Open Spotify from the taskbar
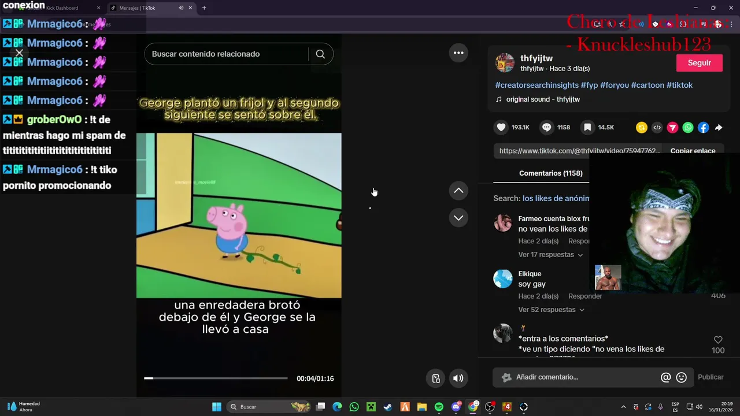 click(x=439, y=407)
